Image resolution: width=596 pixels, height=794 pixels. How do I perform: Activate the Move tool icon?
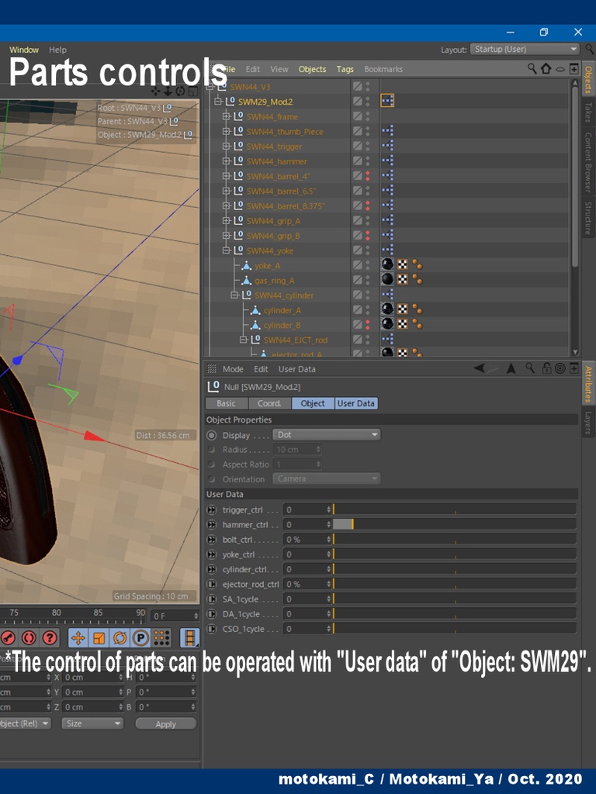tap(78, 638)
